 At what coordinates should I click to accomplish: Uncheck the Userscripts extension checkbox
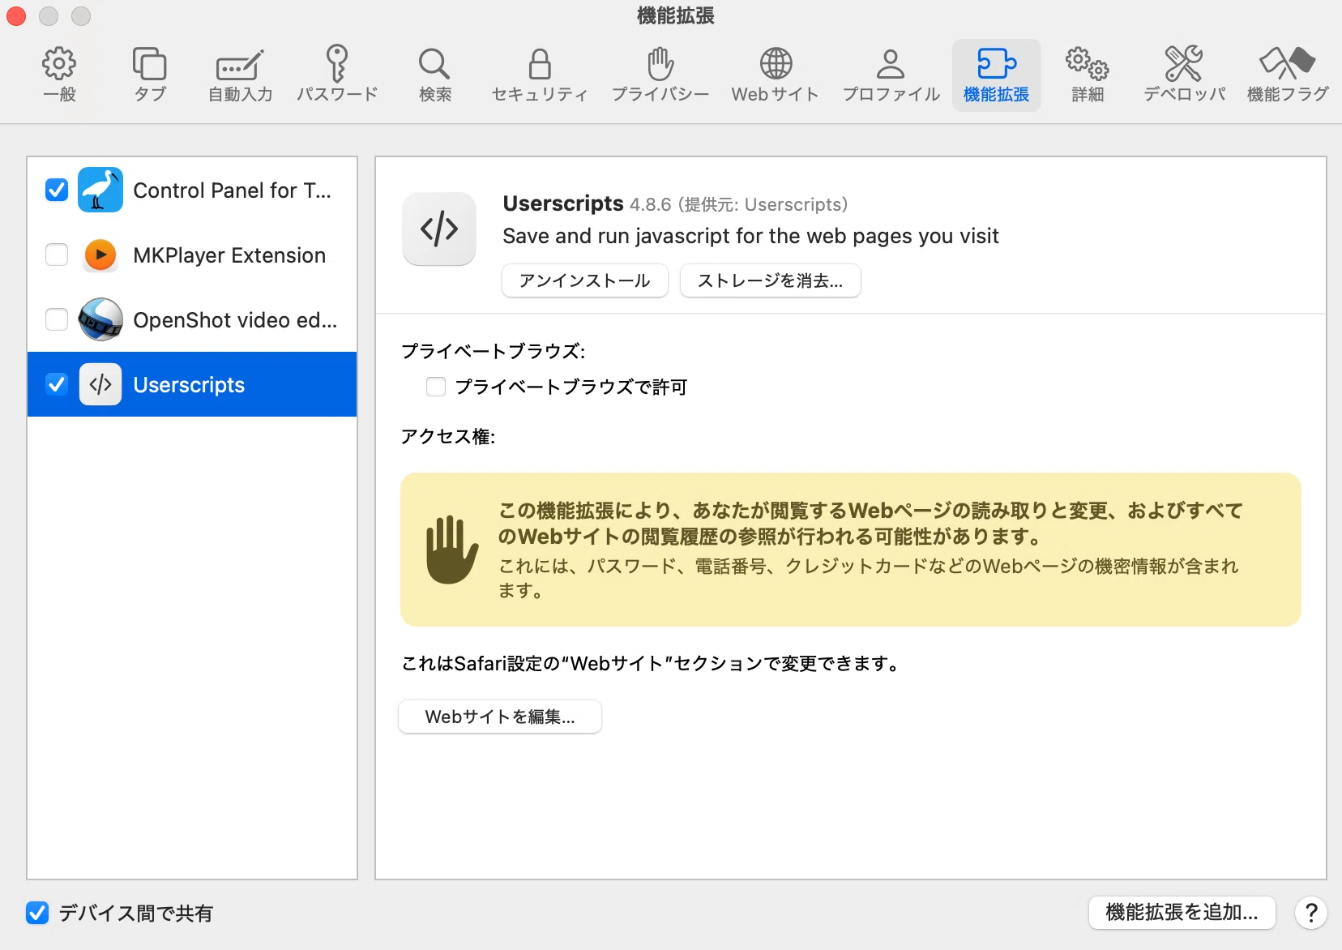57,384
